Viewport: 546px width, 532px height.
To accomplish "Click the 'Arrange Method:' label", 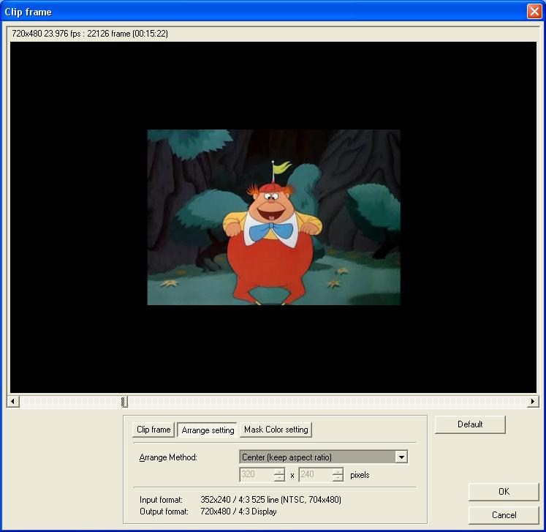I will click(x=168, y=457).
